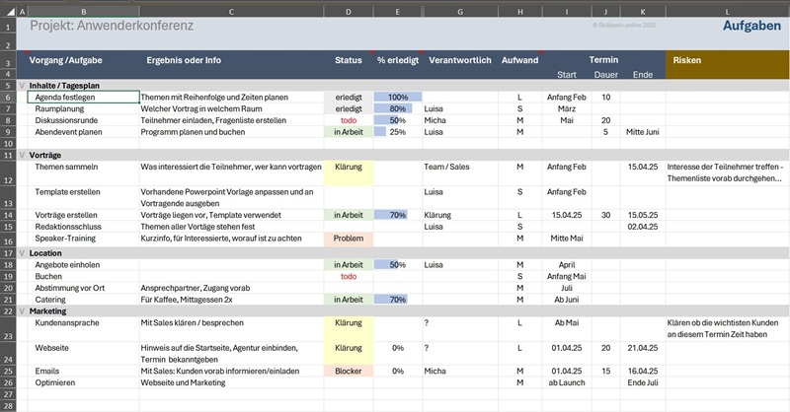
Task: Select the 80% progress bar for Raumplanung
Action: click(x=398, y=108)
